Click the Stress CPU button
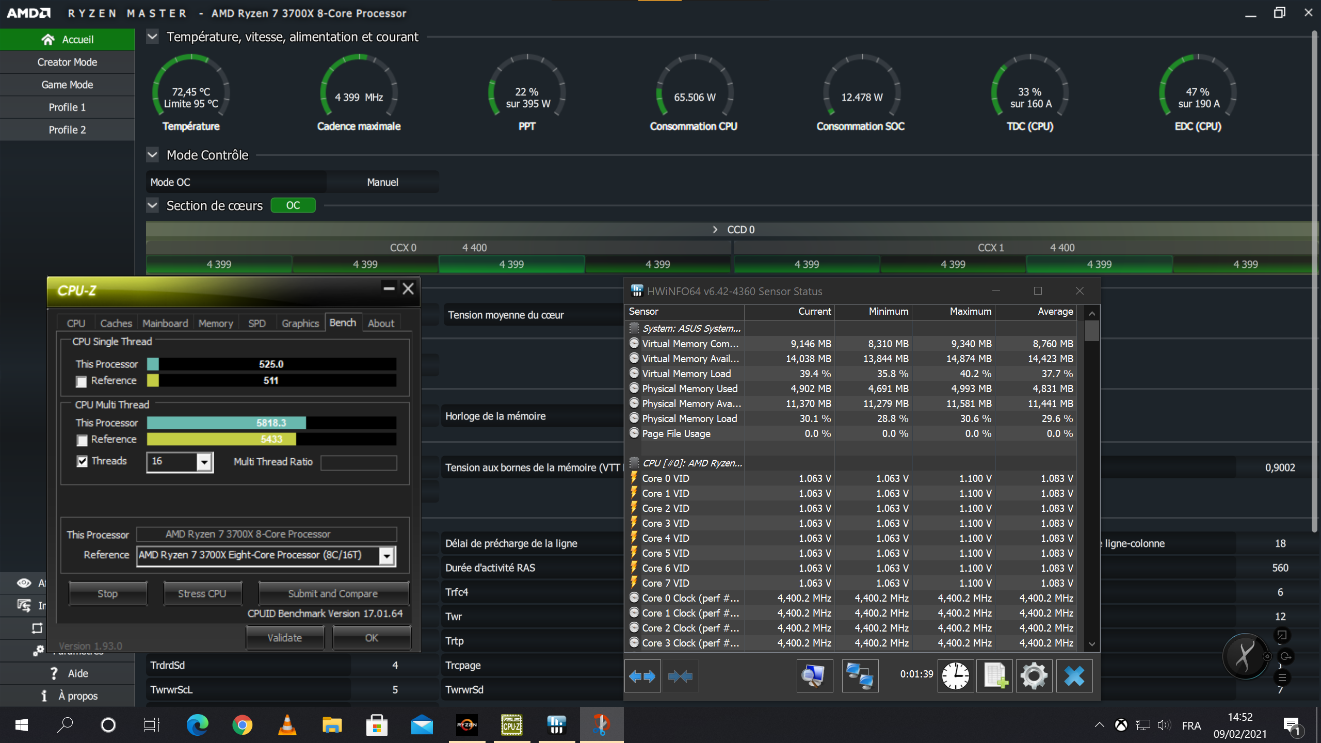The height and width of the screenshot is (743, 1321). pyautogui.click(x=202, y=593)
